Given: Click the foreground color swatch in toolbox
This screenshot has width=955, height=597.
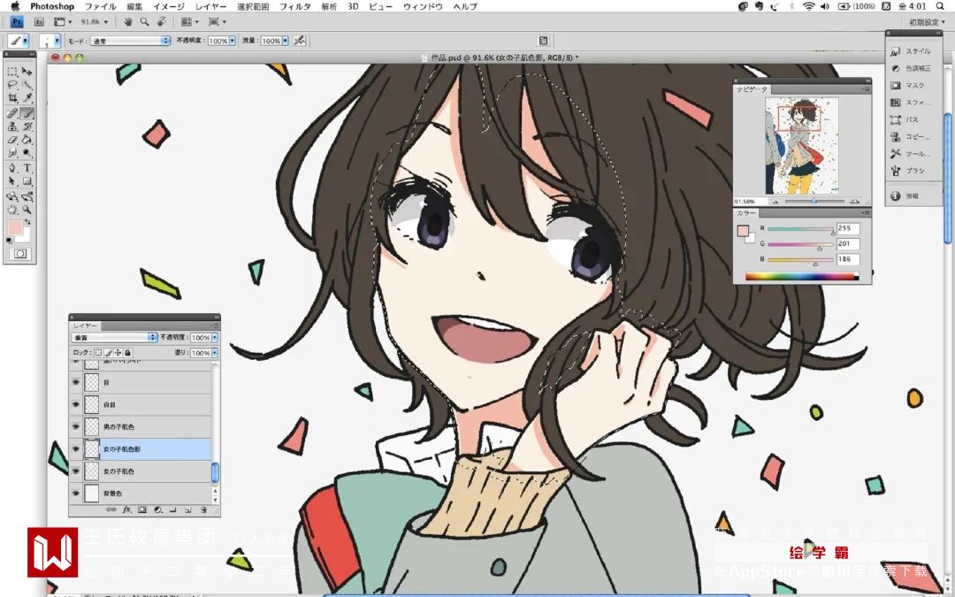Looking at the screenshot, I should click(x=15, y=228).
